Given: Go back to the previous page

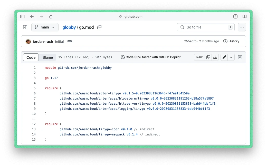Looking at the screenshot, I should (32, 16).
